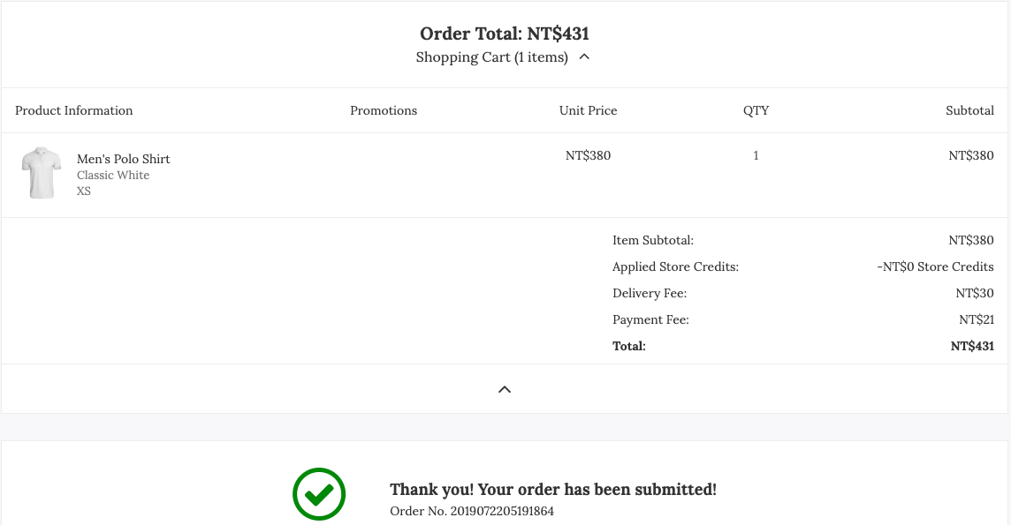Collapse the Shopping Cart items chevron
The image size is (1011, 525).
[x=584, y=56]
